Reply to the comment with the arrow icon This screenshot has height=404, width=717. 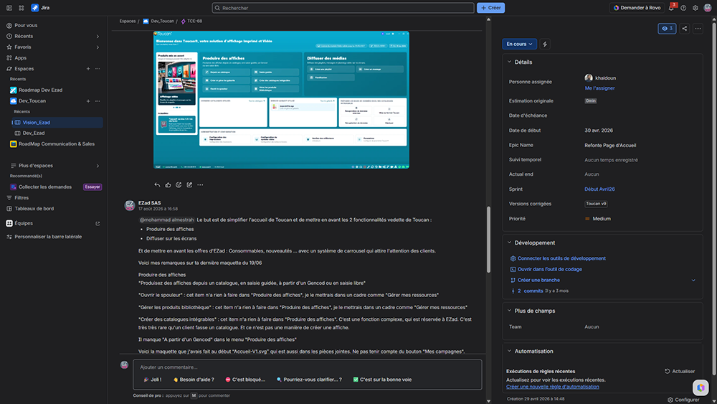tap(157, 185)
